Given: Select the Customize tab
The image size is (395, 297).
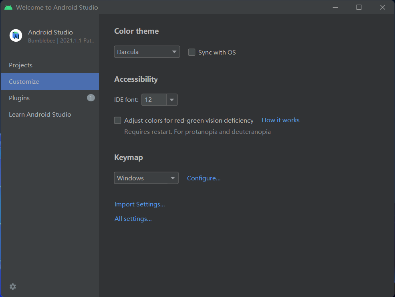Looking at the screenshot, I should click(50, 81).
